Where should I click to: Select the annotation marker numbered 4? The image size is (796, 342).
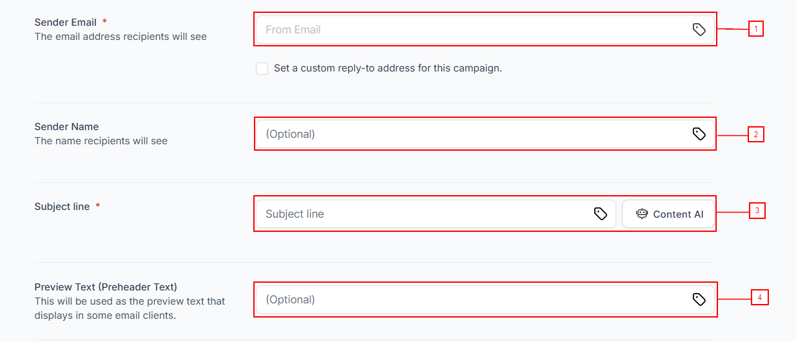point(760,298)
